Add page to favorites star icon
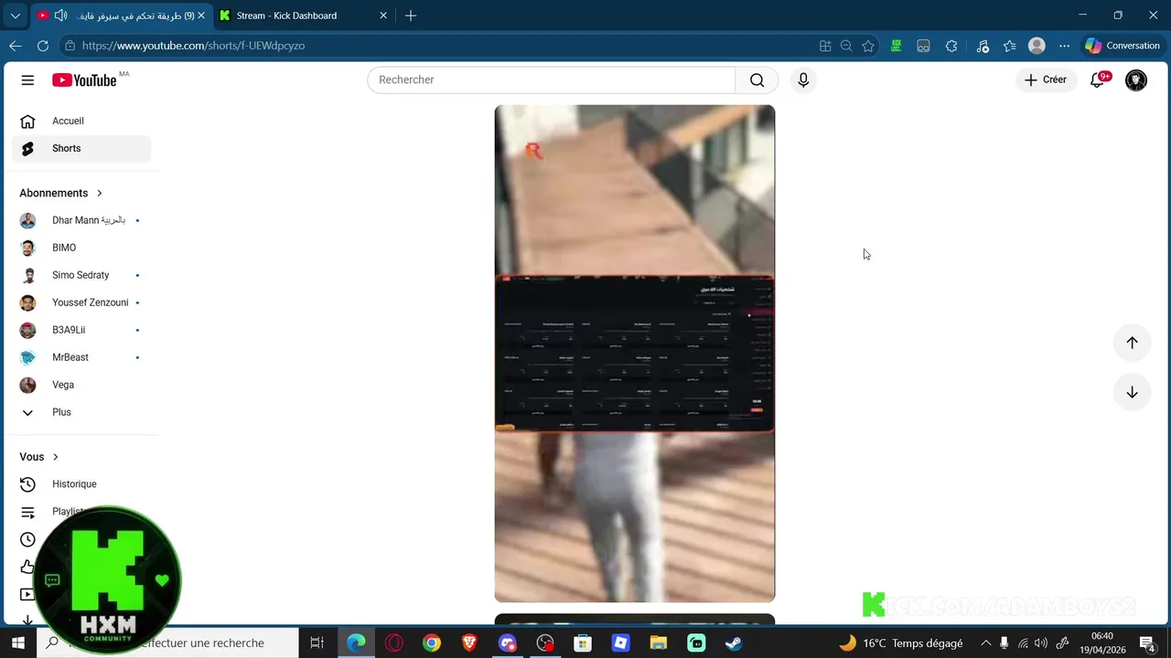Viewport: 1171px width, 658px height. click(x=868, y=46)
